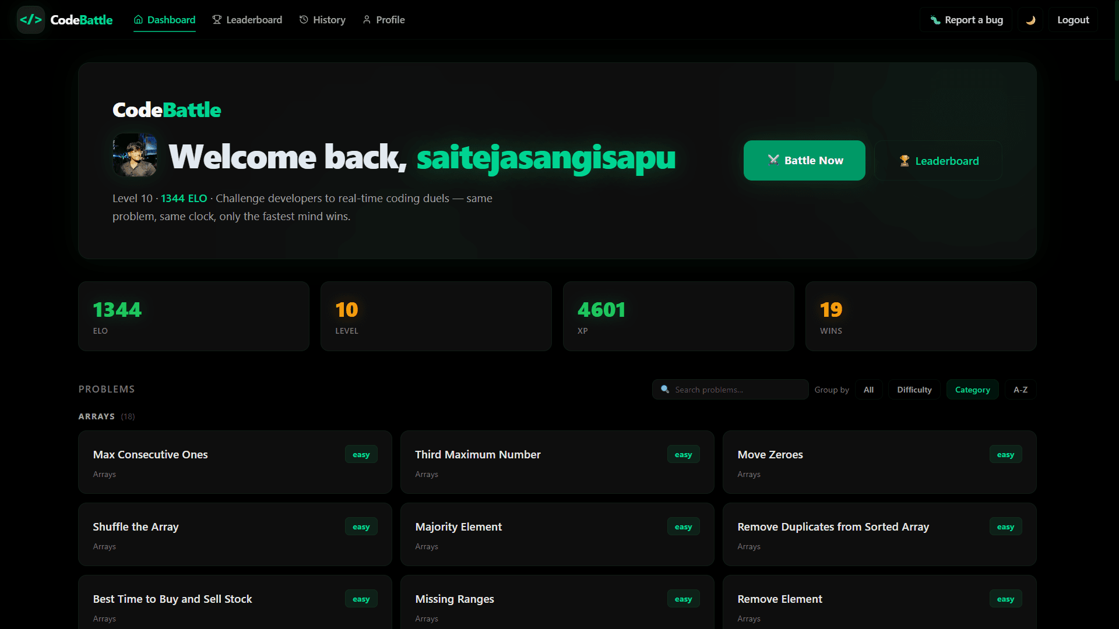Open Remove Duplicates from Sorted Array
Image resolution: width=1119 pixels, height=629 pixels.
point(879,535)
